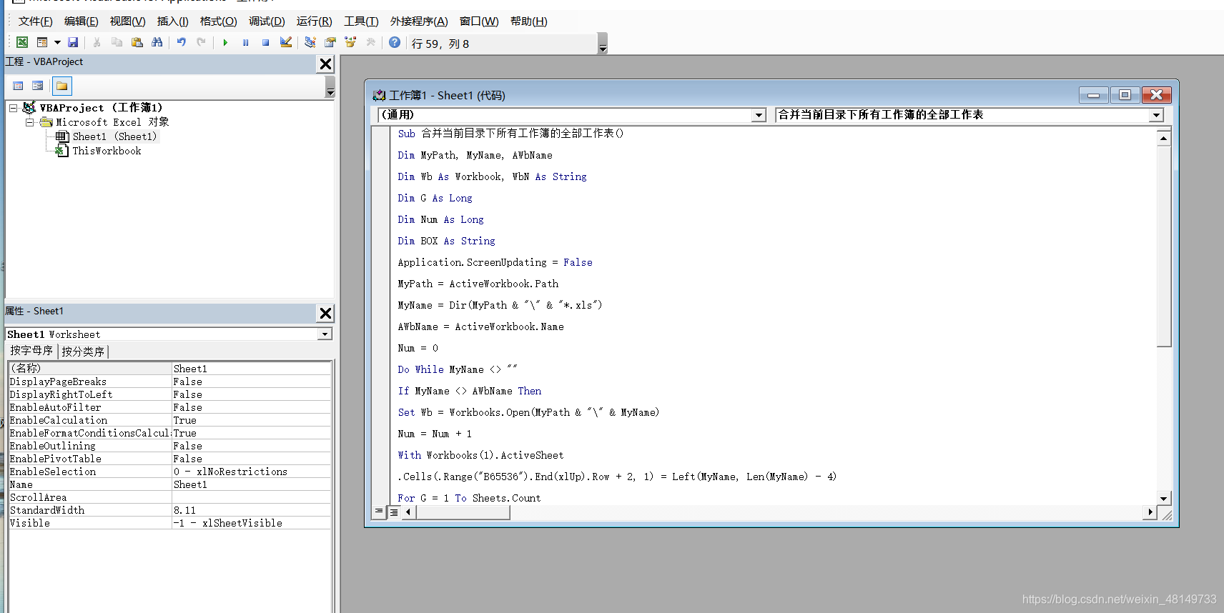Viewport: 1224px width, 613px height.
Task: Close the VBAProject explorer panel
Action: [326, 64]
